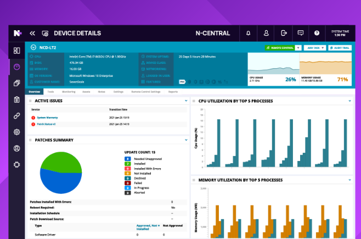Click the link chain icon in sidebar
Viewport: 361px width, 239px height.
coord(17,116)
